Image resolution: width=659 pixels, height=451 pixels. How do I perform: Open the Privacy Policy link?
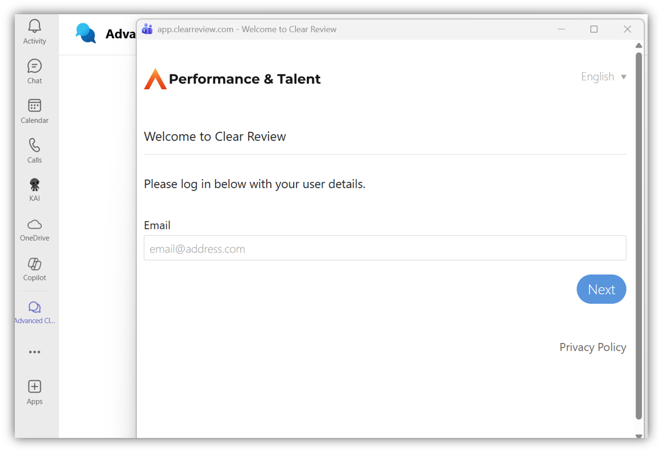click(592, 347)
